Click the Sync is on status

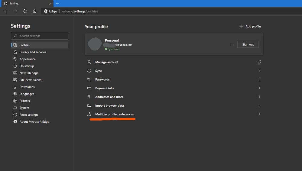pos(112,49)
